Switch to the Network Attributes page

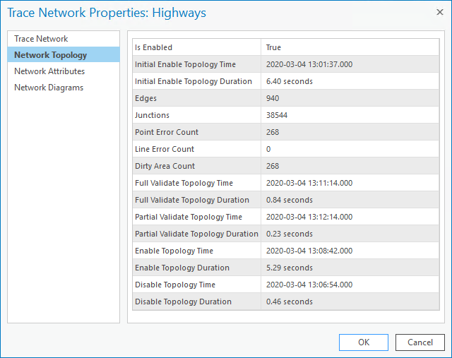(49, 71)
